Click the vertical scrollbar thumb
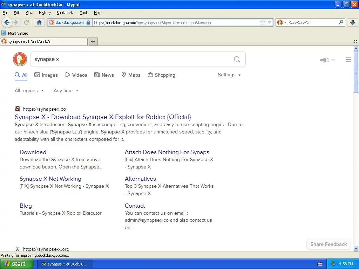 tap(356, 72)
